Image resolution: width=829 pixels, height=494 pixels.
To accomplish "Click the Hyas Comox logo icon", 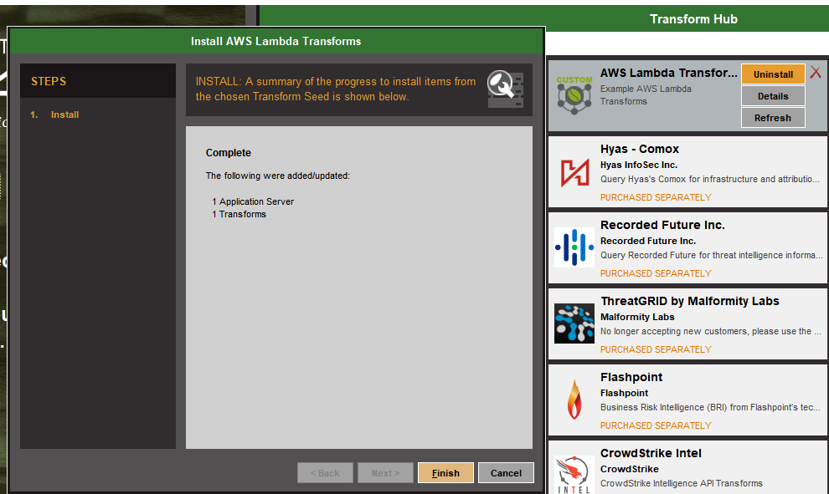I will (574, 172).
